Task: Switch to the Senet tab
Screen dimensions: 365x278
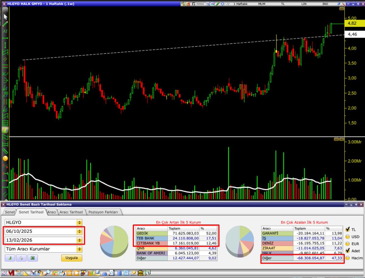Action: pos(9,212)
